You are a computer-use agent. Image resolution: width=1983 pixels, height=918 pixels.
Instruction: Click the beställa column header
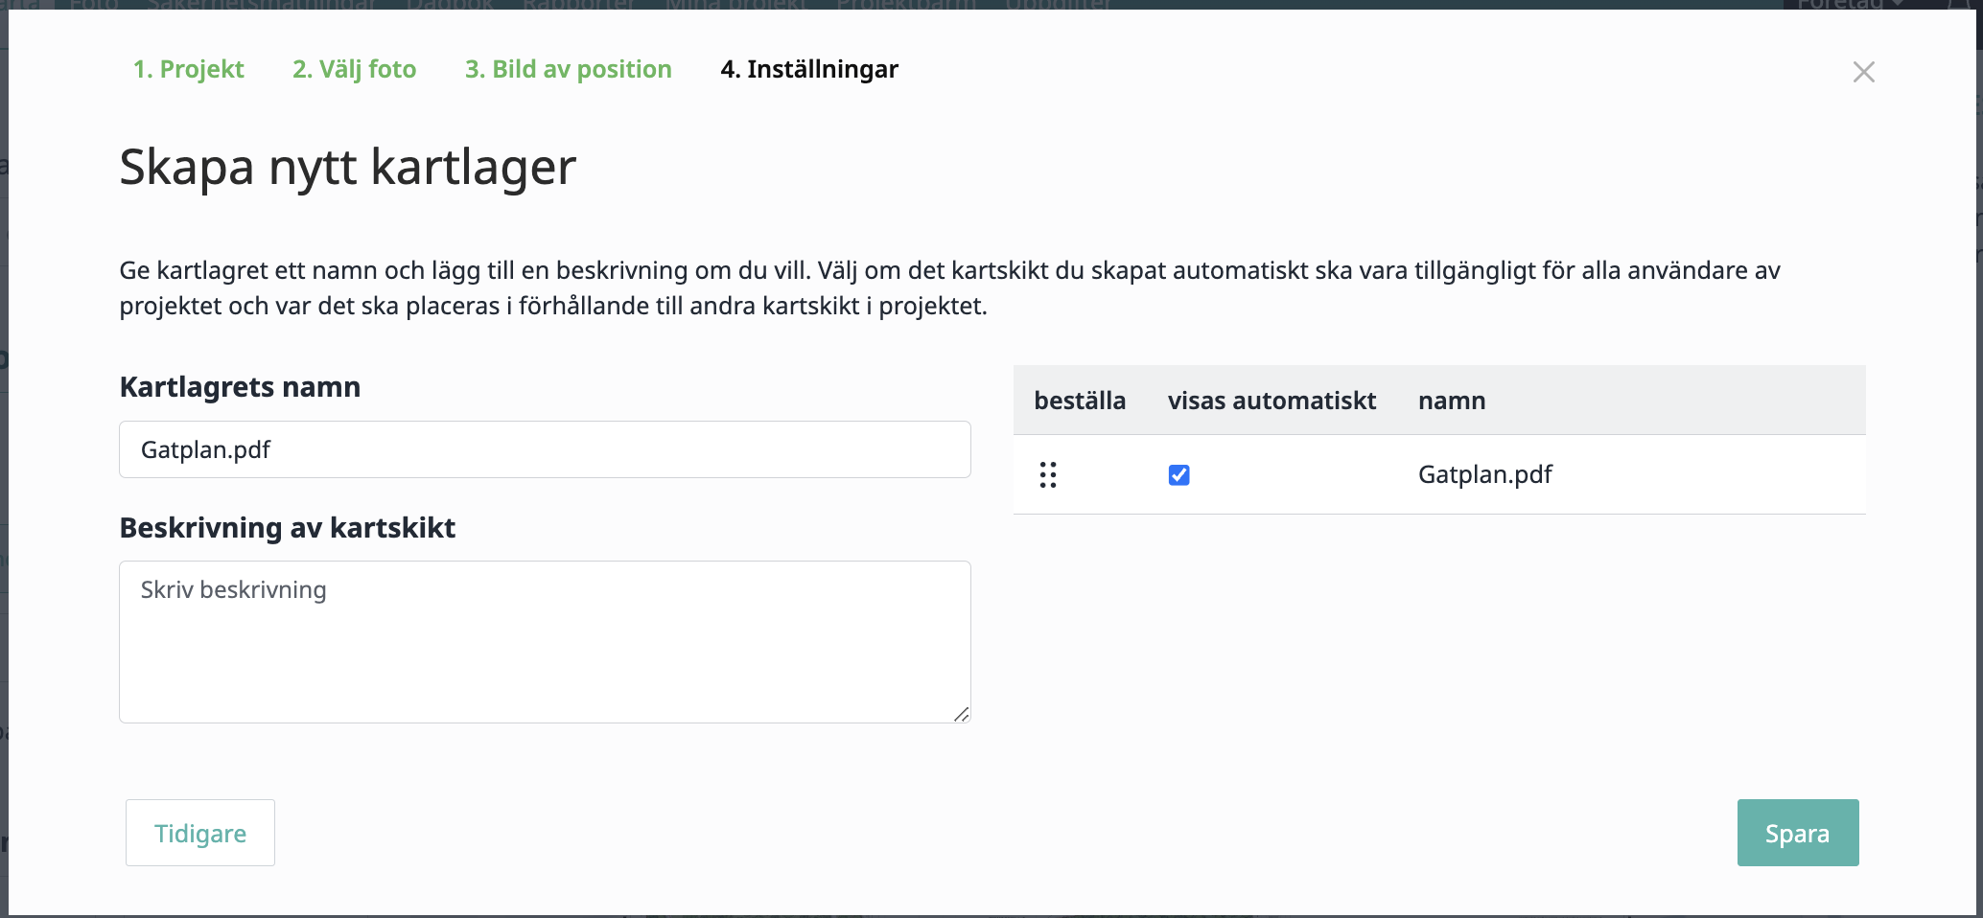pyautogui.click(x=1079, y=401)
